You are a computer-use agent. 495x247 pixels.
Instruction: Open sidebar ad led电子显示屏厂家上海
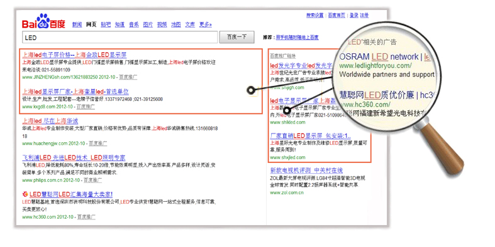pos(303,101)
